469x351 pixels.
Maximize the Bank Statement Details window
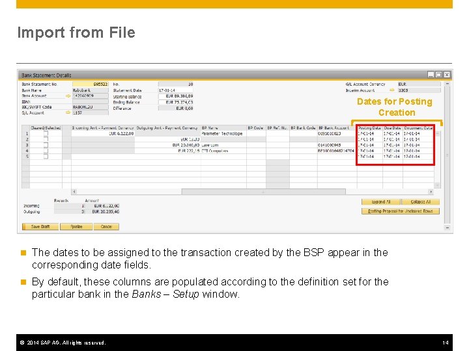coord(439,75)
